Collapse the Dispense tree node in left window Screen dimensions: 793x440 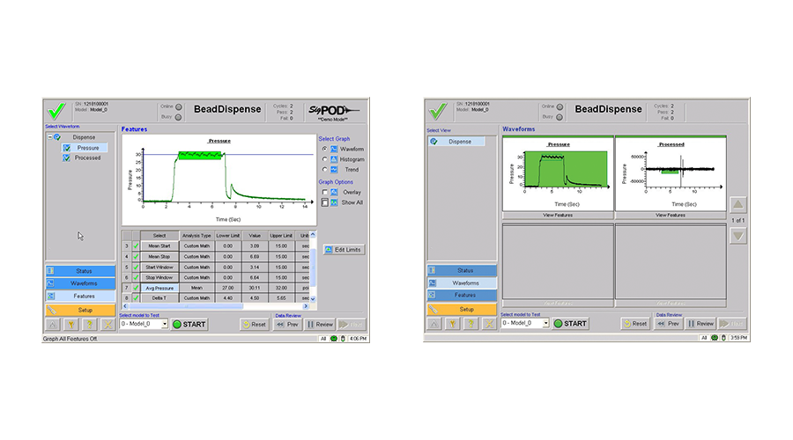coord(48,137)
